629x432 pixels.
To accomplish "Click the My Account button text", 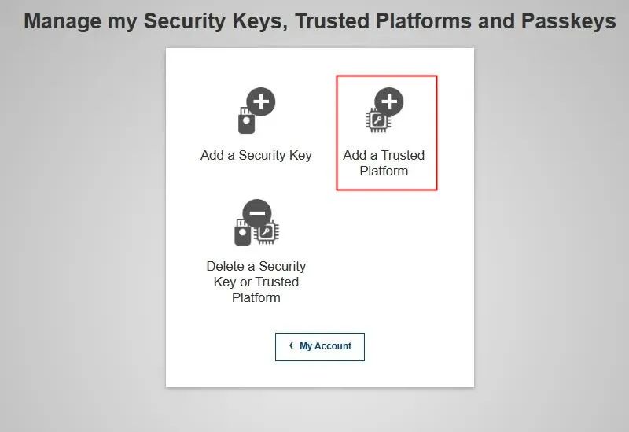I will (326, 346).
